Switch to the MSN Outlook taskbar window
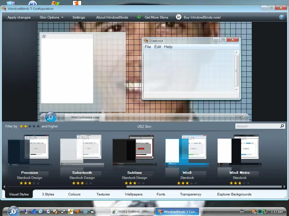Viewport: 289px width, 216px height. pos(133,211)
